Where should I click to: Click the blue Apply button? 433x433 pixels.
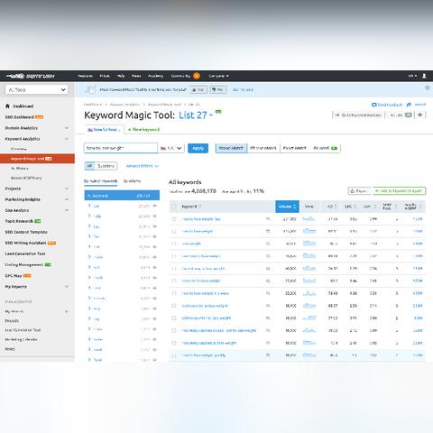(198, 148)
